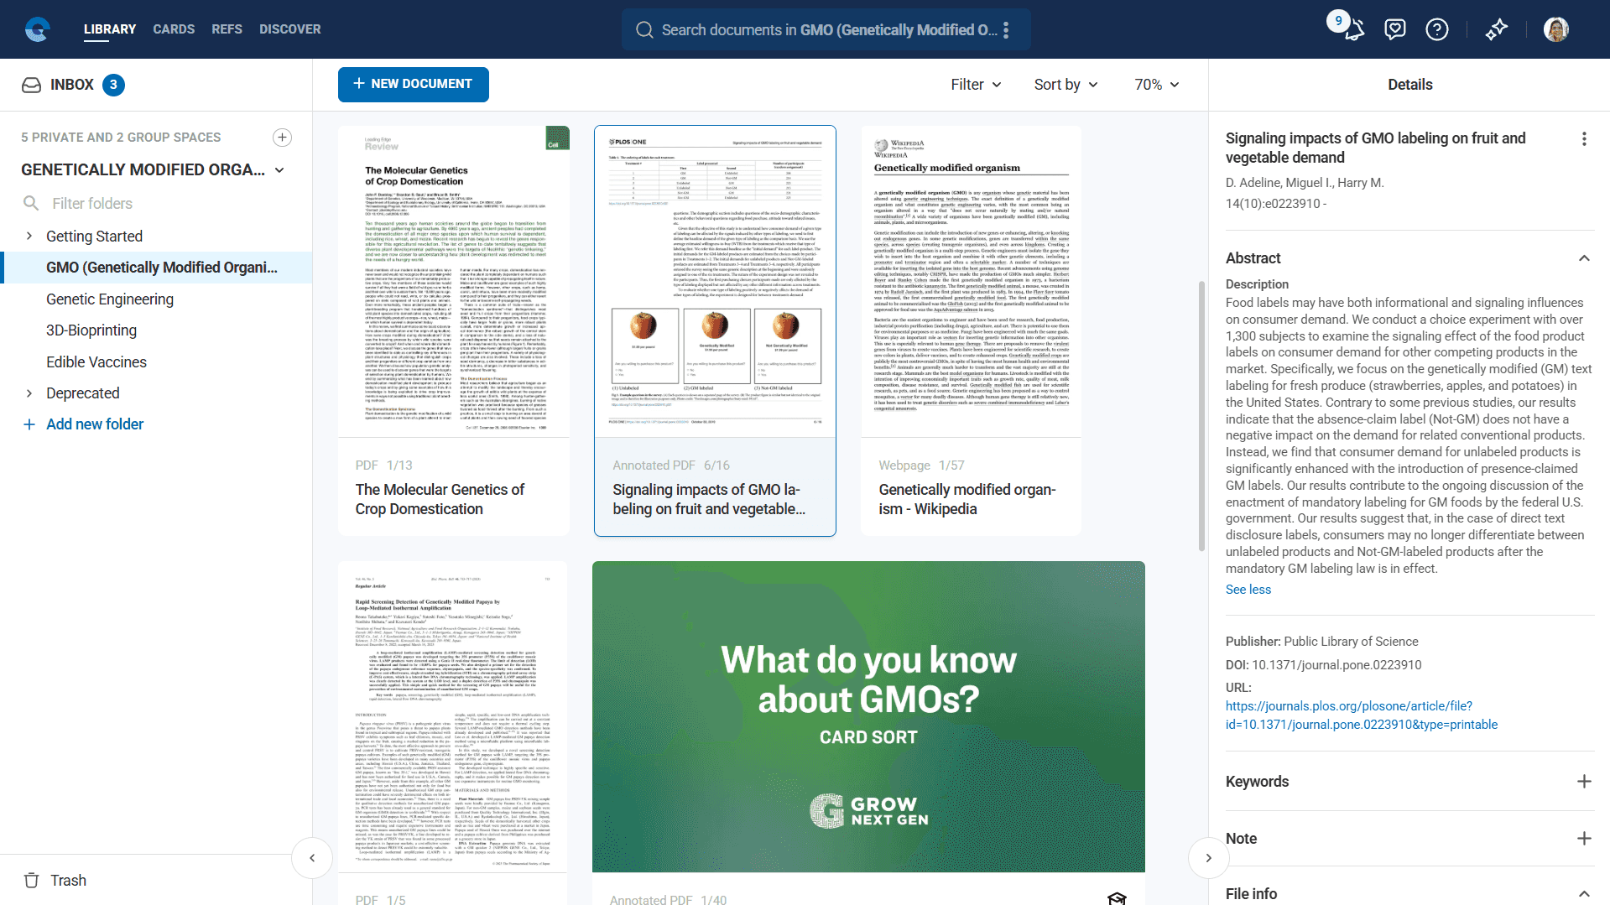Screen dimensions: 1610x905
Task: Open the Sort by dropdown
Action: point(1066,85)
